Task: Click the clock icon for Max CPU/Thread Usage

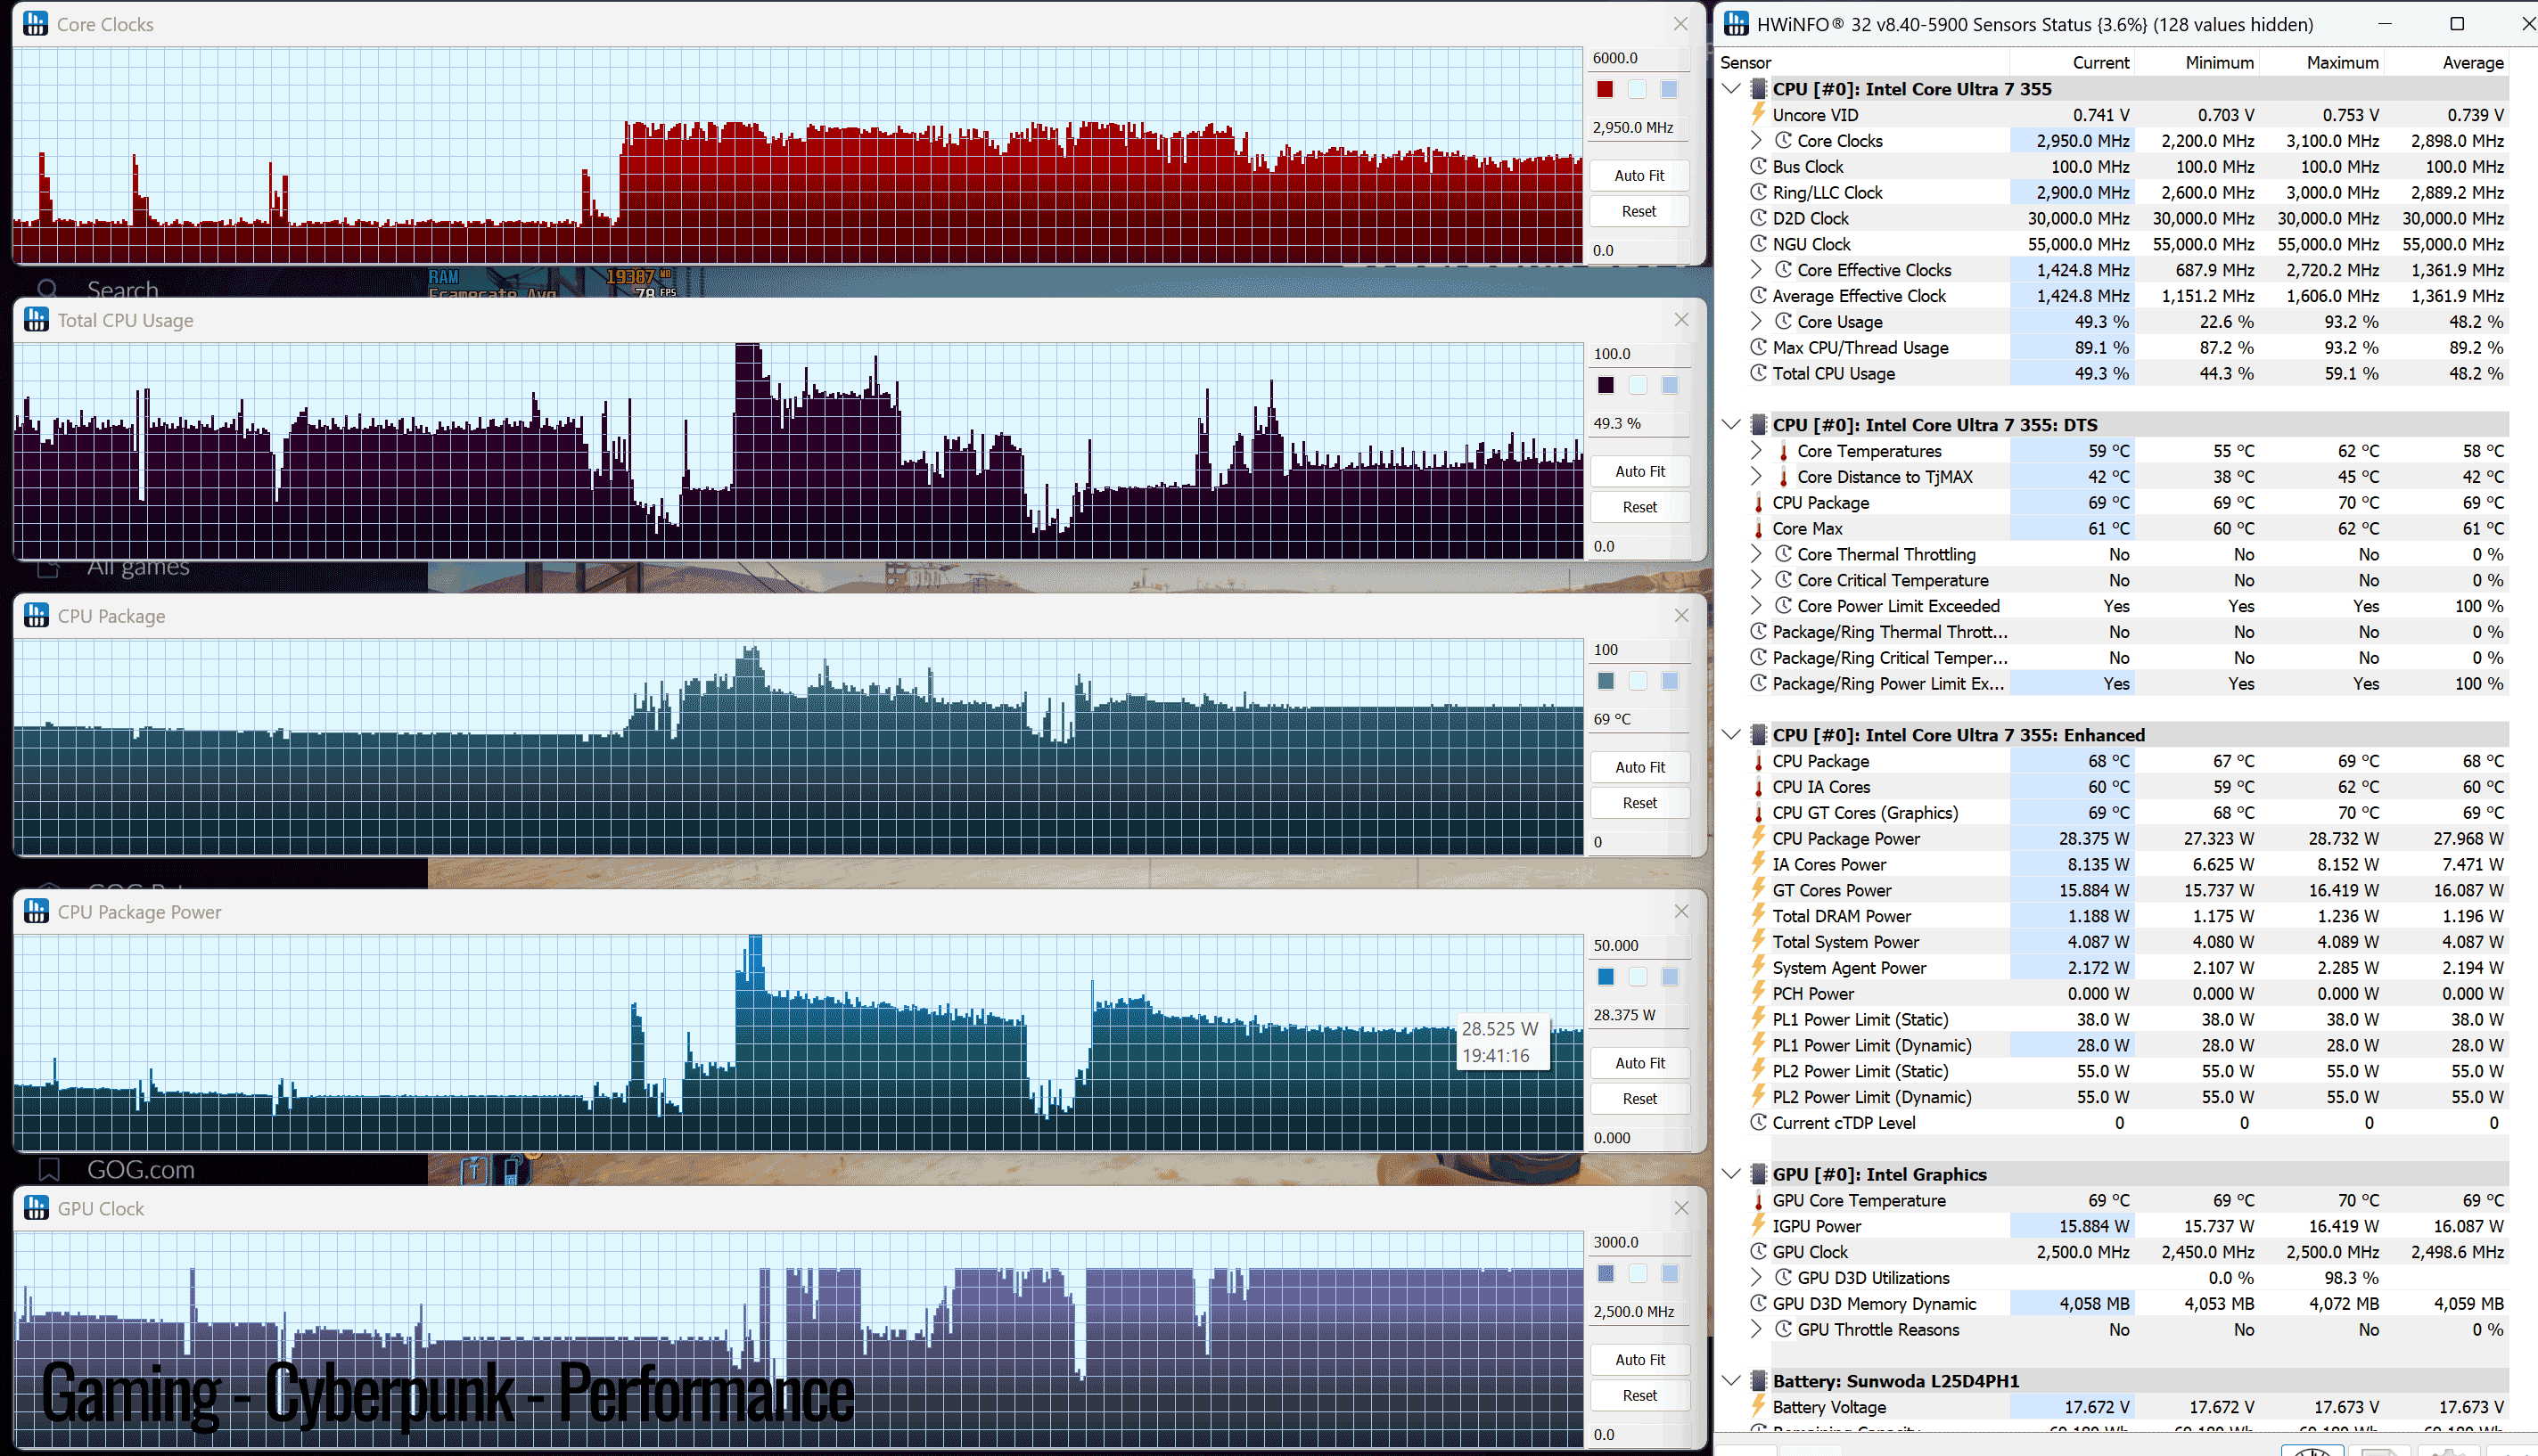Action: pyautogui.click(x=1758, y=347)
